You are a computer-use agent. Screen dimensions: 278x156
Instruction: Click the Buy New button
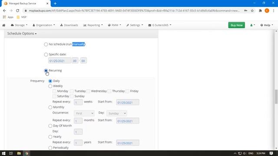(236, 25)
